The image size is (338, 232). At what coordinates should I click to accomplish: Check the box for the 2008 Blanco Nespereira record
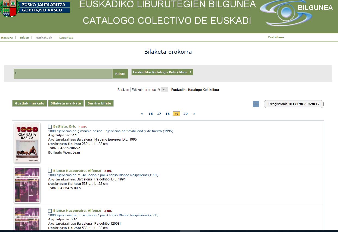pos(50,211)
